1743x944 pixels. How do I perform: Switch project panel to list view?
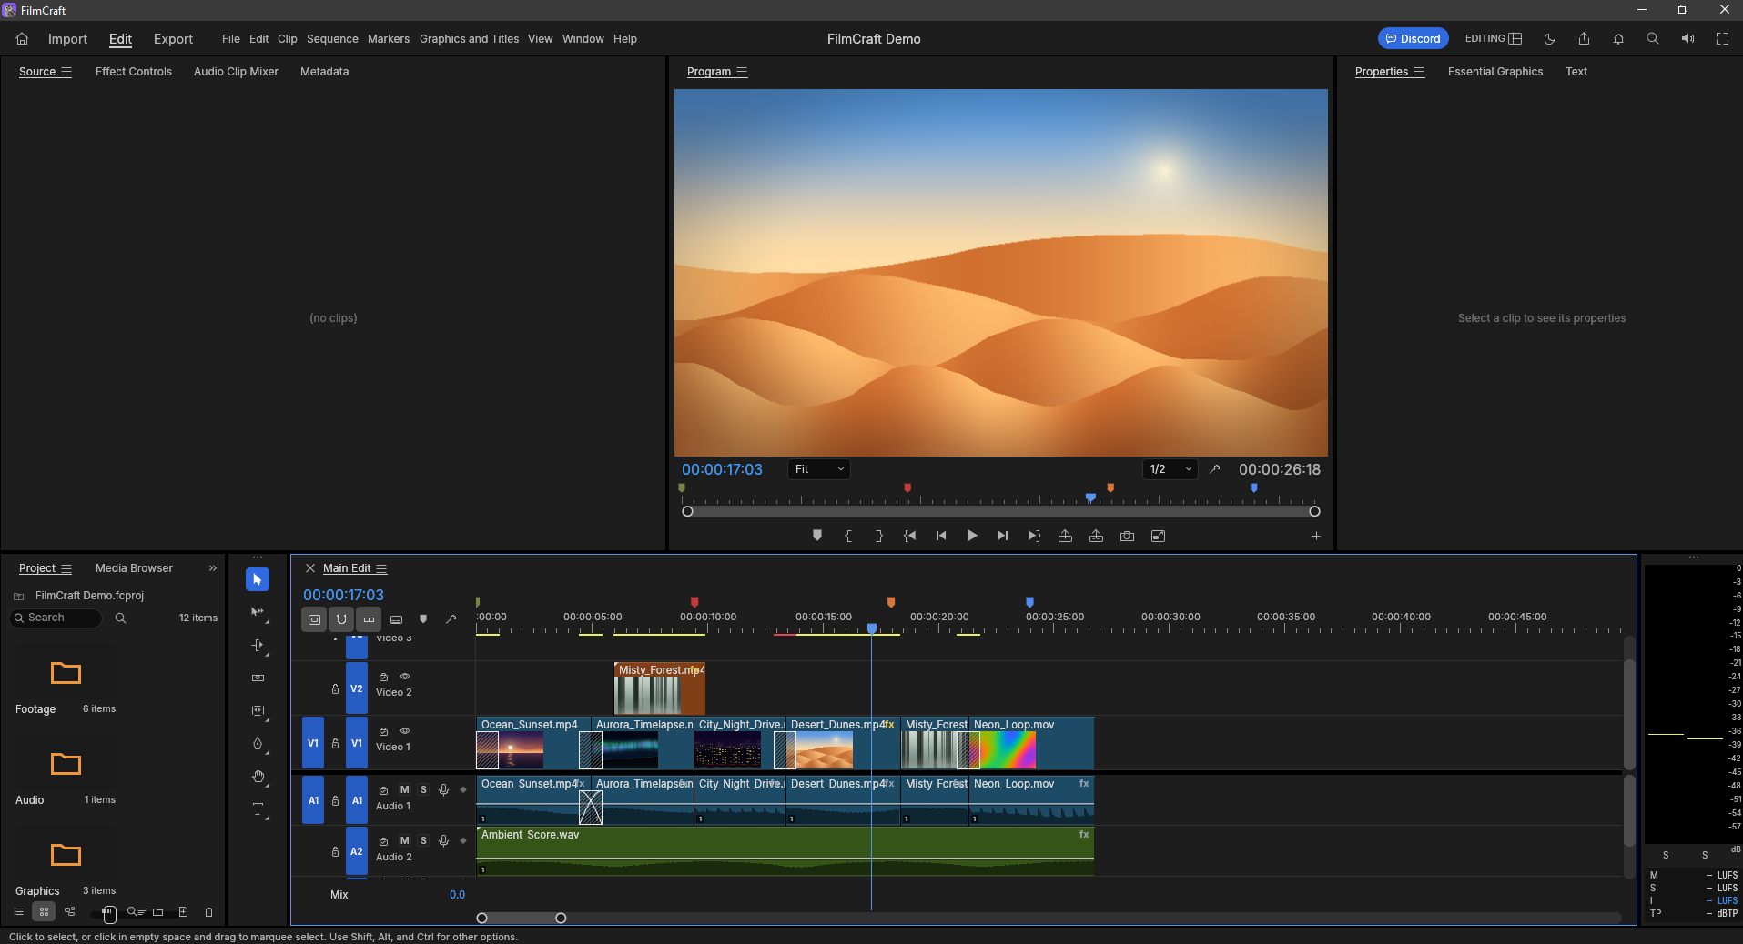[x=18, y=911]
